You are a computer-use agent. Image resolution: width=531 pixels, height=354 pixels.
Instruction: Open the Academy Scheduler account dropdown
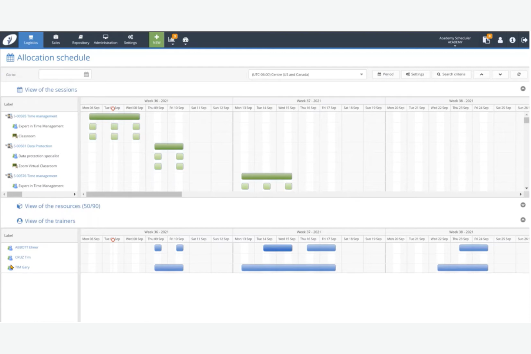pos(455,40)
